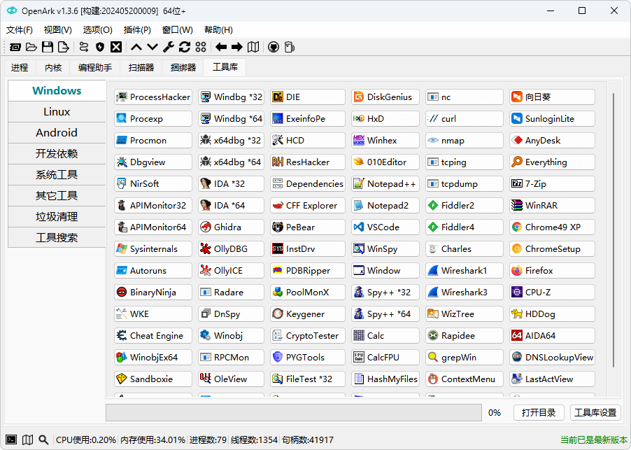Image resolution: width=631 pixels, height=450 pixels.
Task: Open the x64dbg *32 tool
Action: tap(231, 141)
